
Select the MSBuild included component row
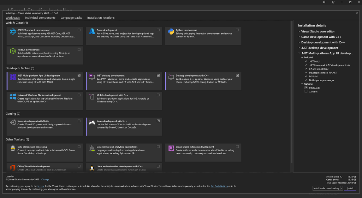[313, 76]
